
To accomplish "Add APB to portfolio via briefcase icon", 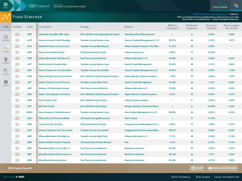I will pyautogui.click(x=17, y=100).
